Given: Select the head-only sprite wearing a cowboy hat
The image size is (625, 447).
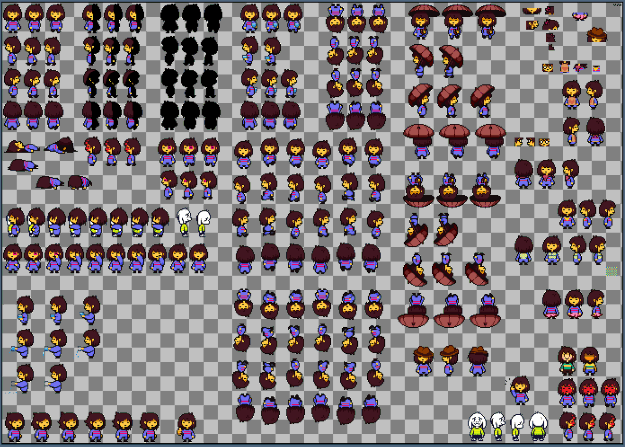Looking at the screenshot, I should click(x=597, y=34).
